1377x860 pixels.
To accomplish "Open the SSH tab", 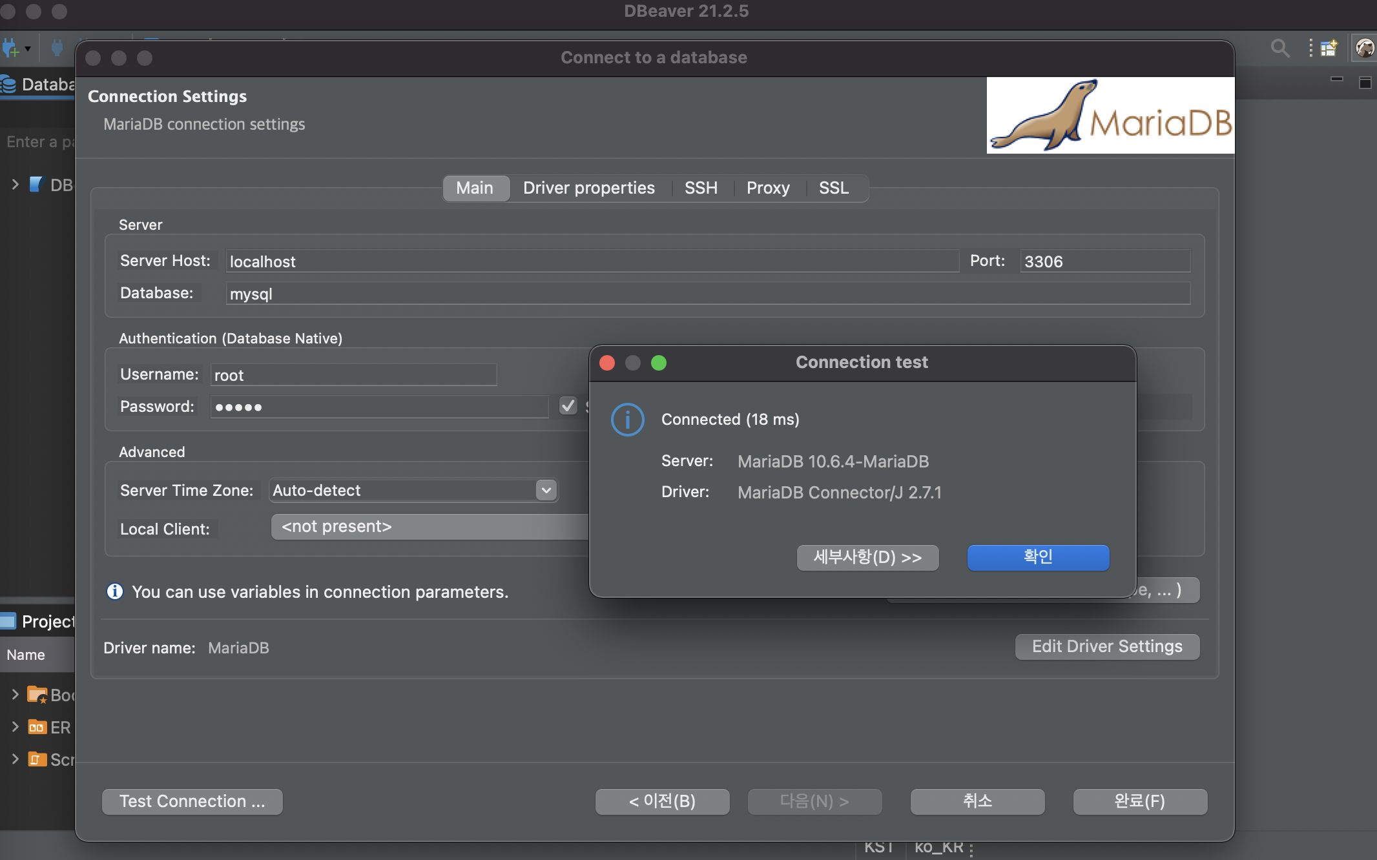I will pyautogui.click(x=701, y=188).
